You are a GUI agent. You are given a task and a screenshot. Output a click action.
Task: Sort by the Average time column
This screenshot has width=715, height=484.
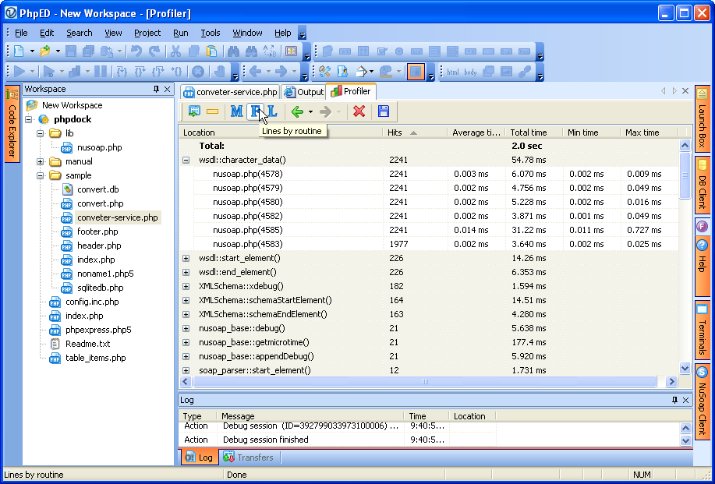[x=476, y=132]
